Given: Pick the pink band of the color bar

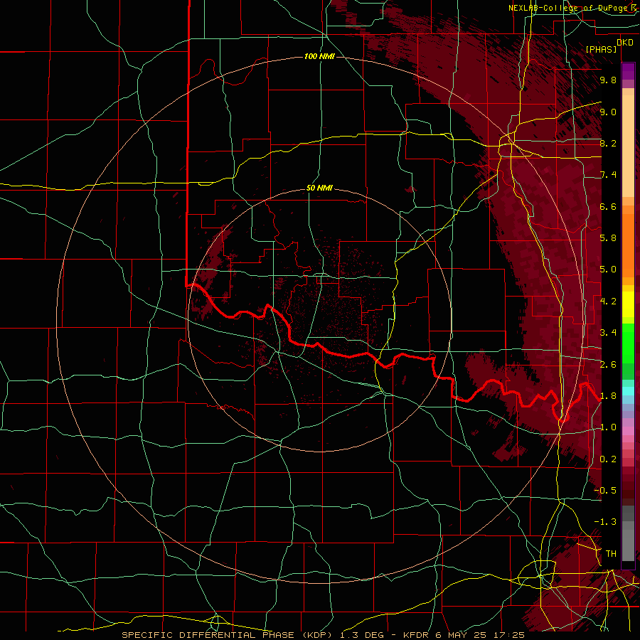Looking at the screenshot, I should coord(628,431).
